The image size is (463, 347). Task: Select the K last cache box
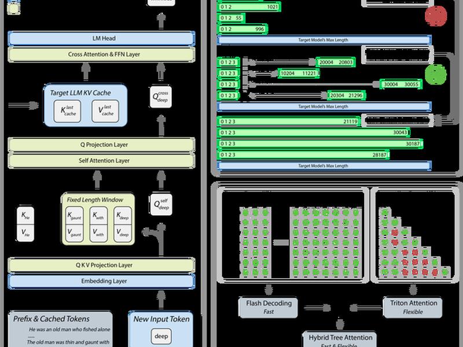[x=67, y=111]
